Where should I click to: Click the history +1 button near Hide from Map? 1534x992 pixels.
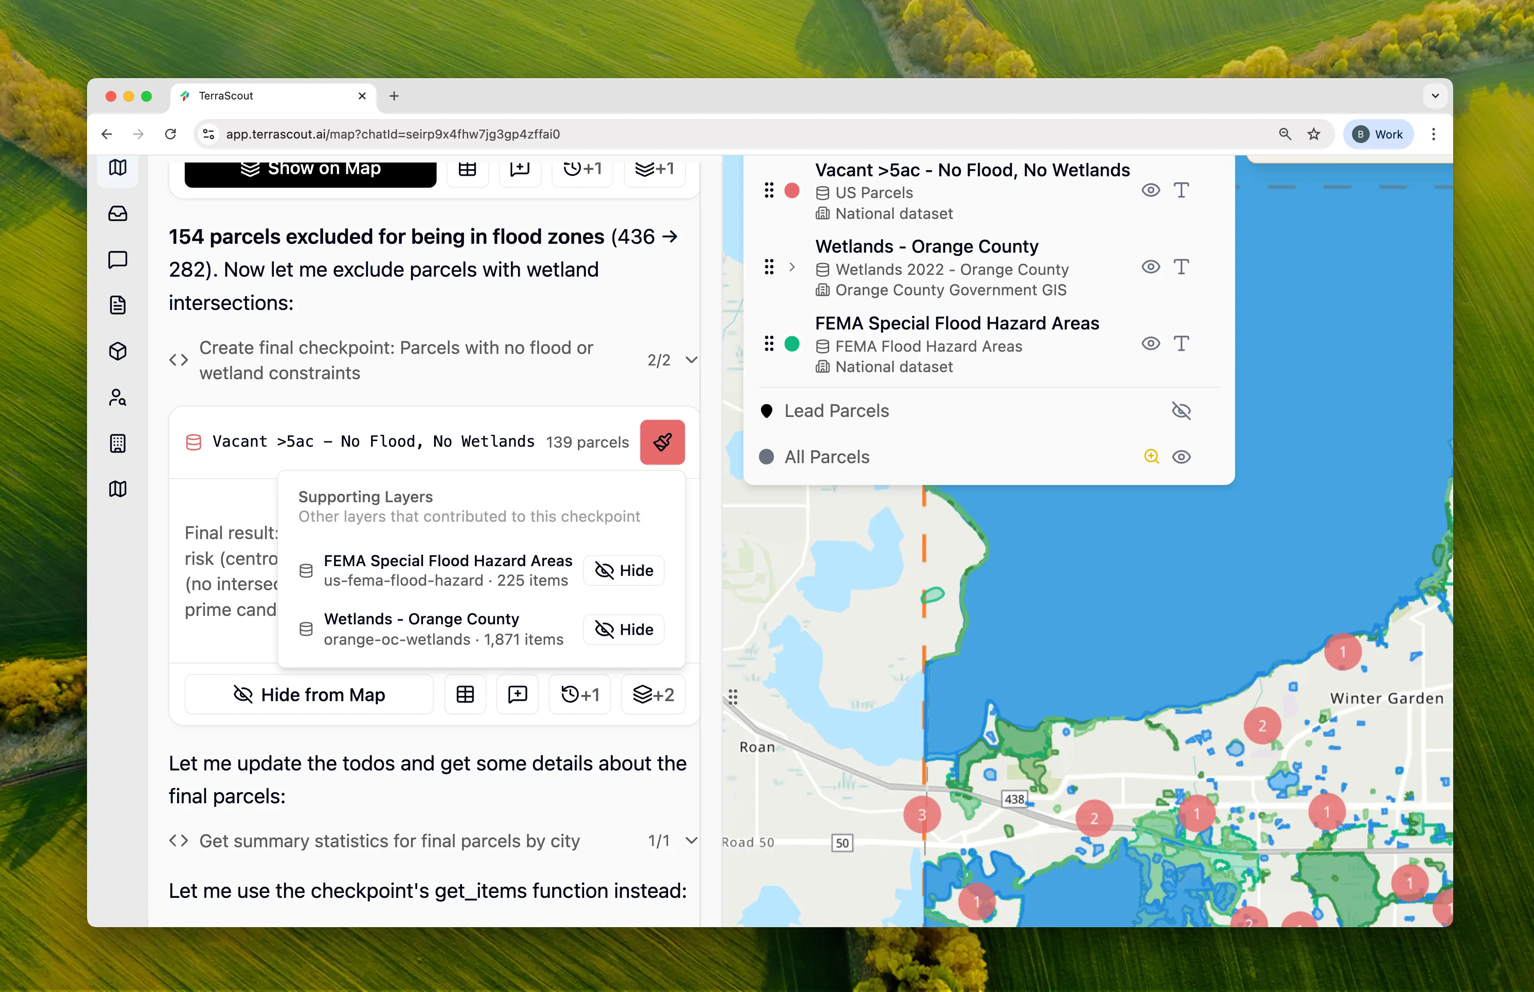tap(579, 694)
